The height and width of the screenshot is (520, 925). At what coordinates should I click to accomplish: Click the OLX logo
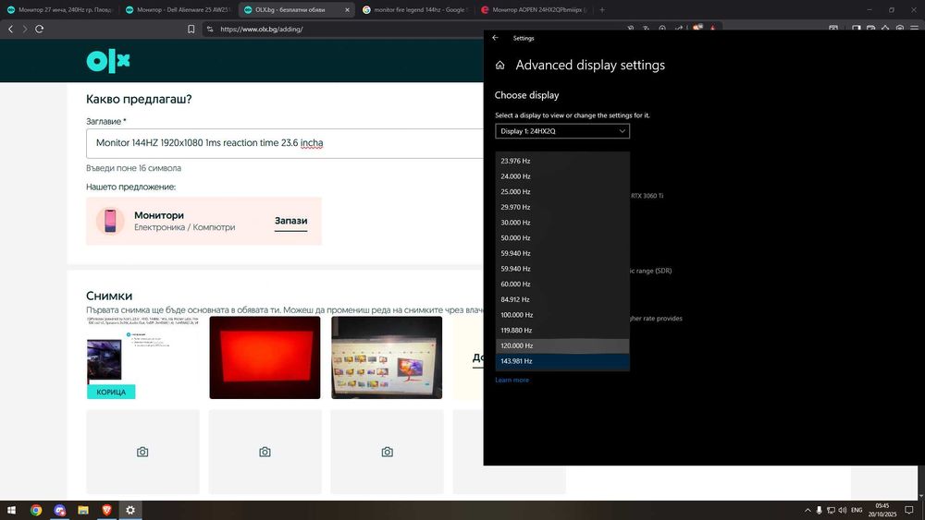tap(108, 61)
